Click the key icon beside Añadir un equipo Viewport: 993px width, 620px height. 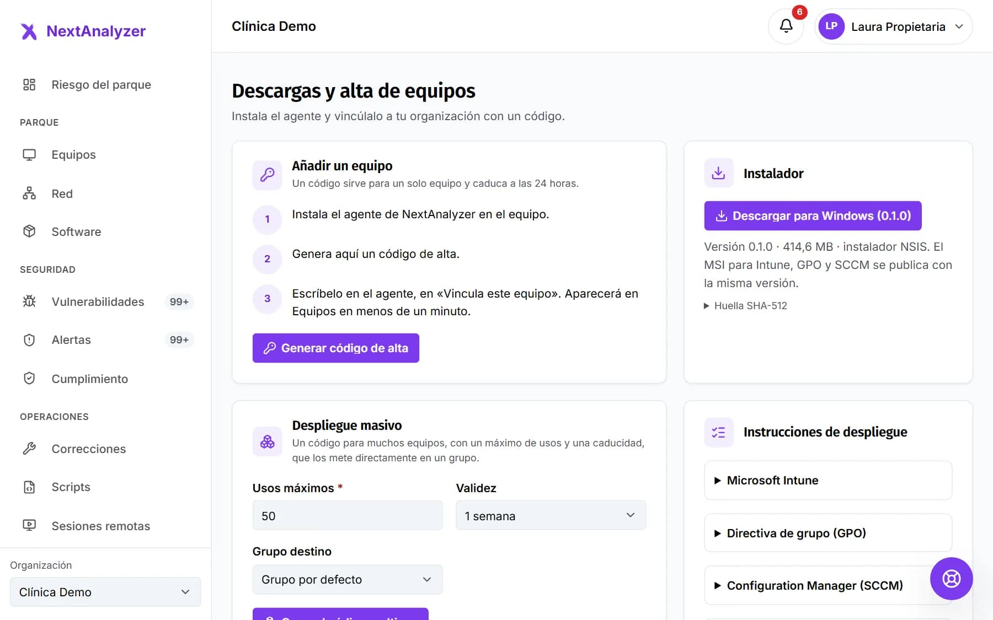(x=267, y=175)
